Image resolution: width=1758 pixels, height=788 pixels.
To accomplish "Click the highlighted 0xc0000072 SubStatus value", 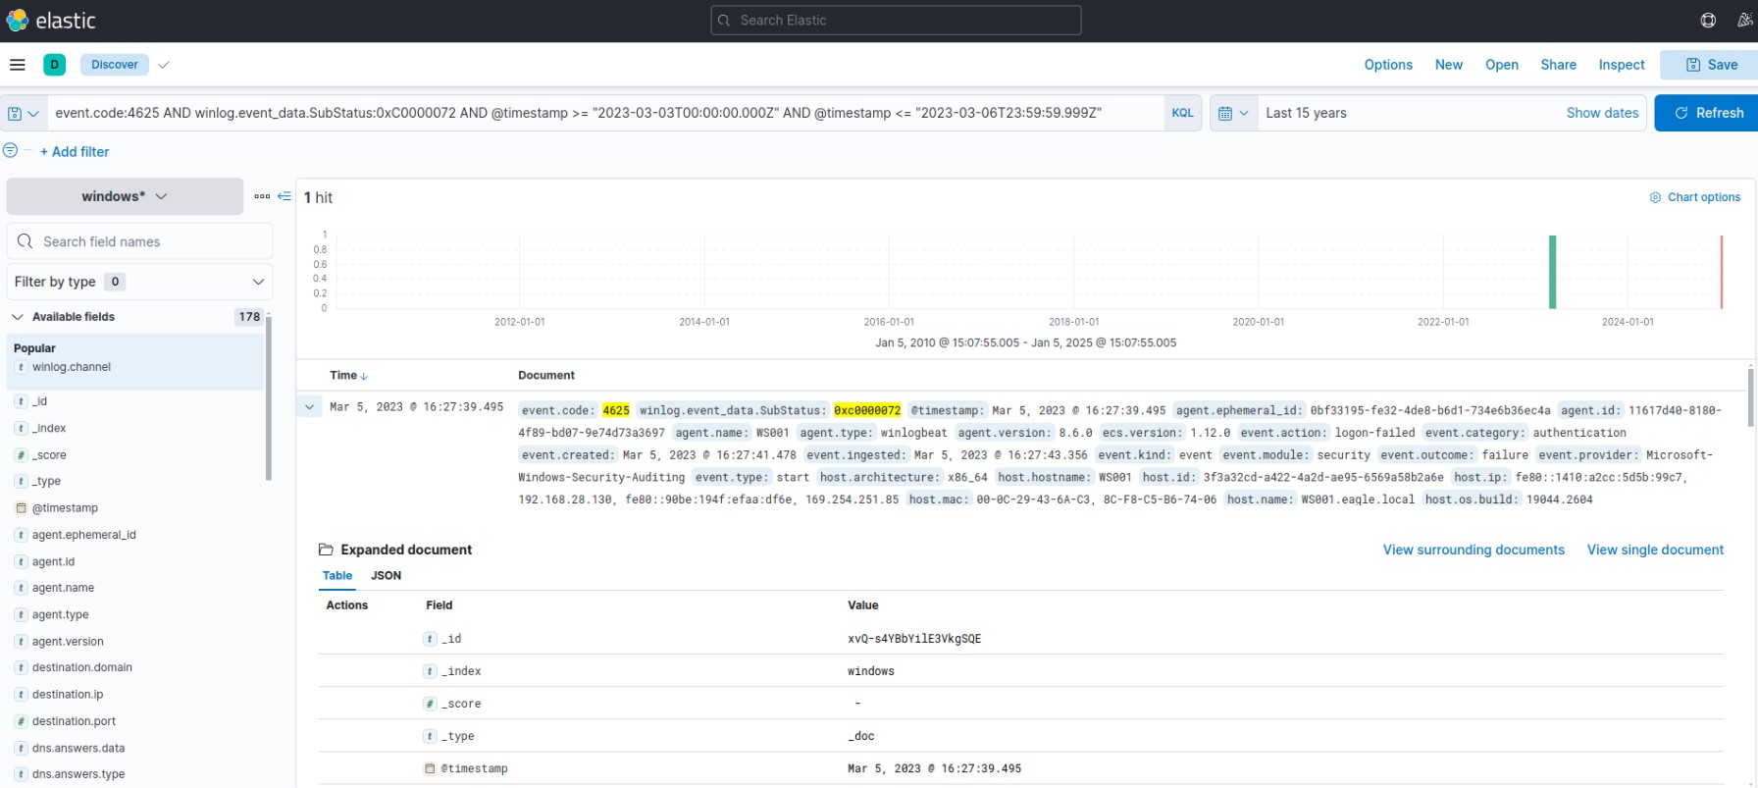I will click(867, 410).
